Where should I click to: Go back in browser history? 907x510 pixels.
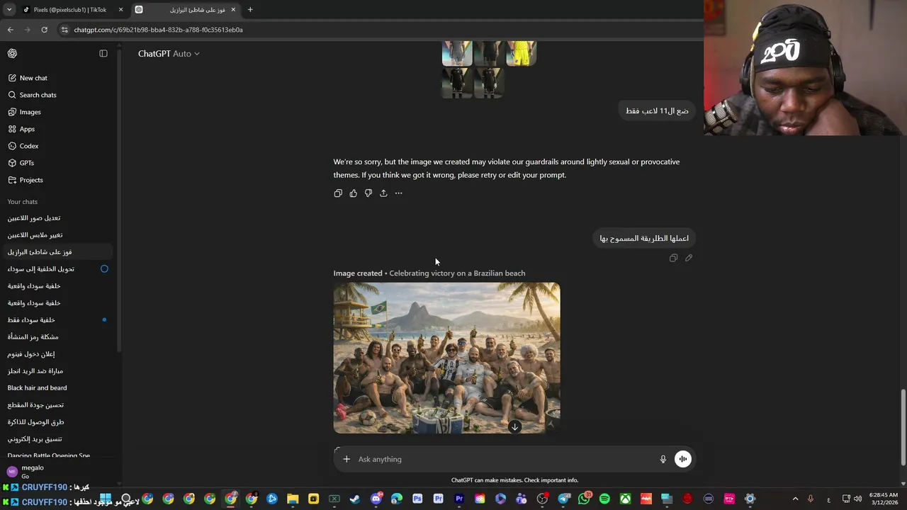pos(10,30)
